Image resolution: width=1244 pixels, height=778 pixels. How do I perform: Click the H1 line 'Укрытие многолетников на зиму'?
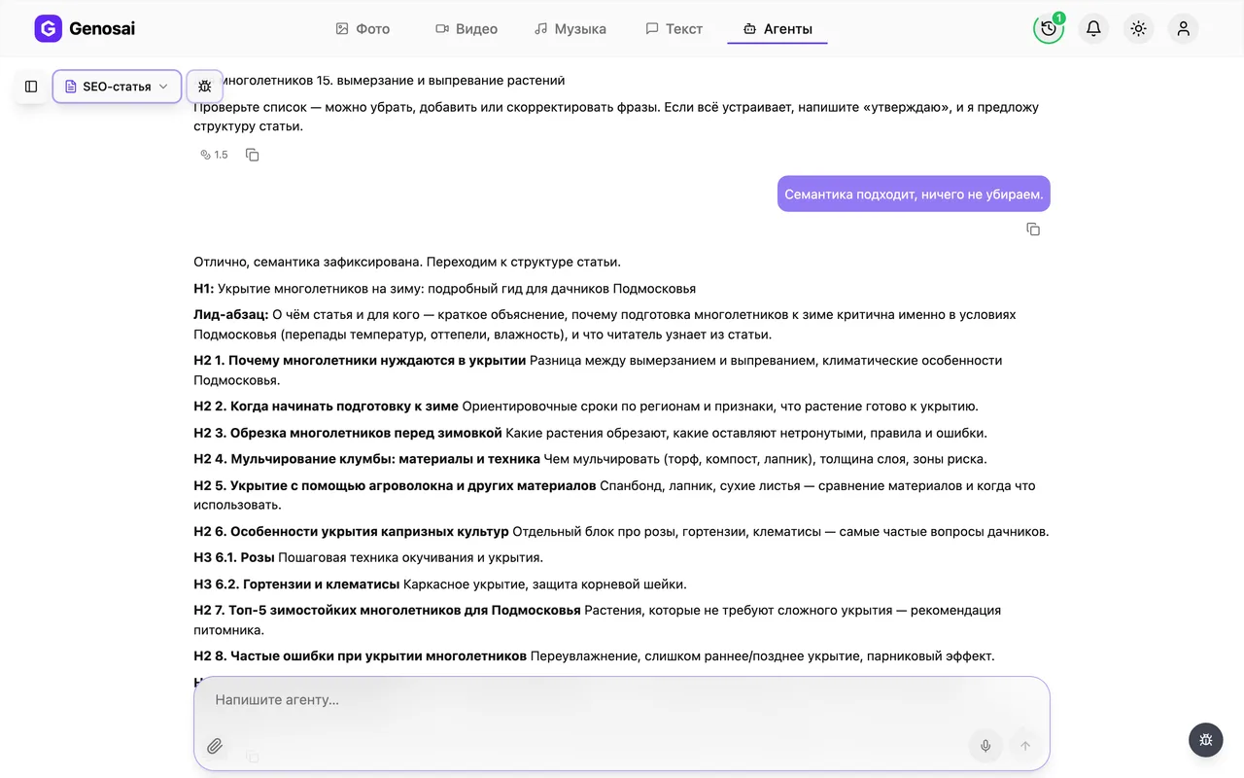click(445, 289)
